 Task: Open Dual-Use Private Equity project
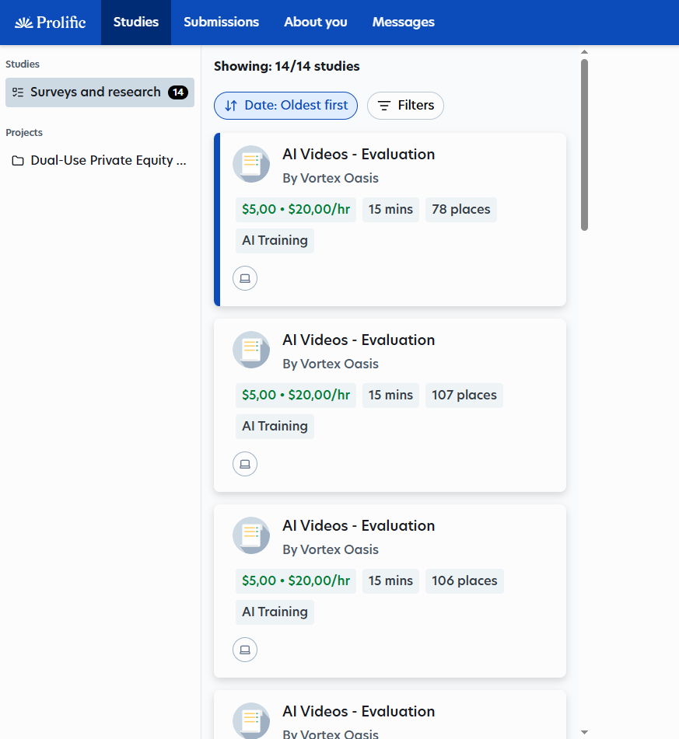click(100, 161)
